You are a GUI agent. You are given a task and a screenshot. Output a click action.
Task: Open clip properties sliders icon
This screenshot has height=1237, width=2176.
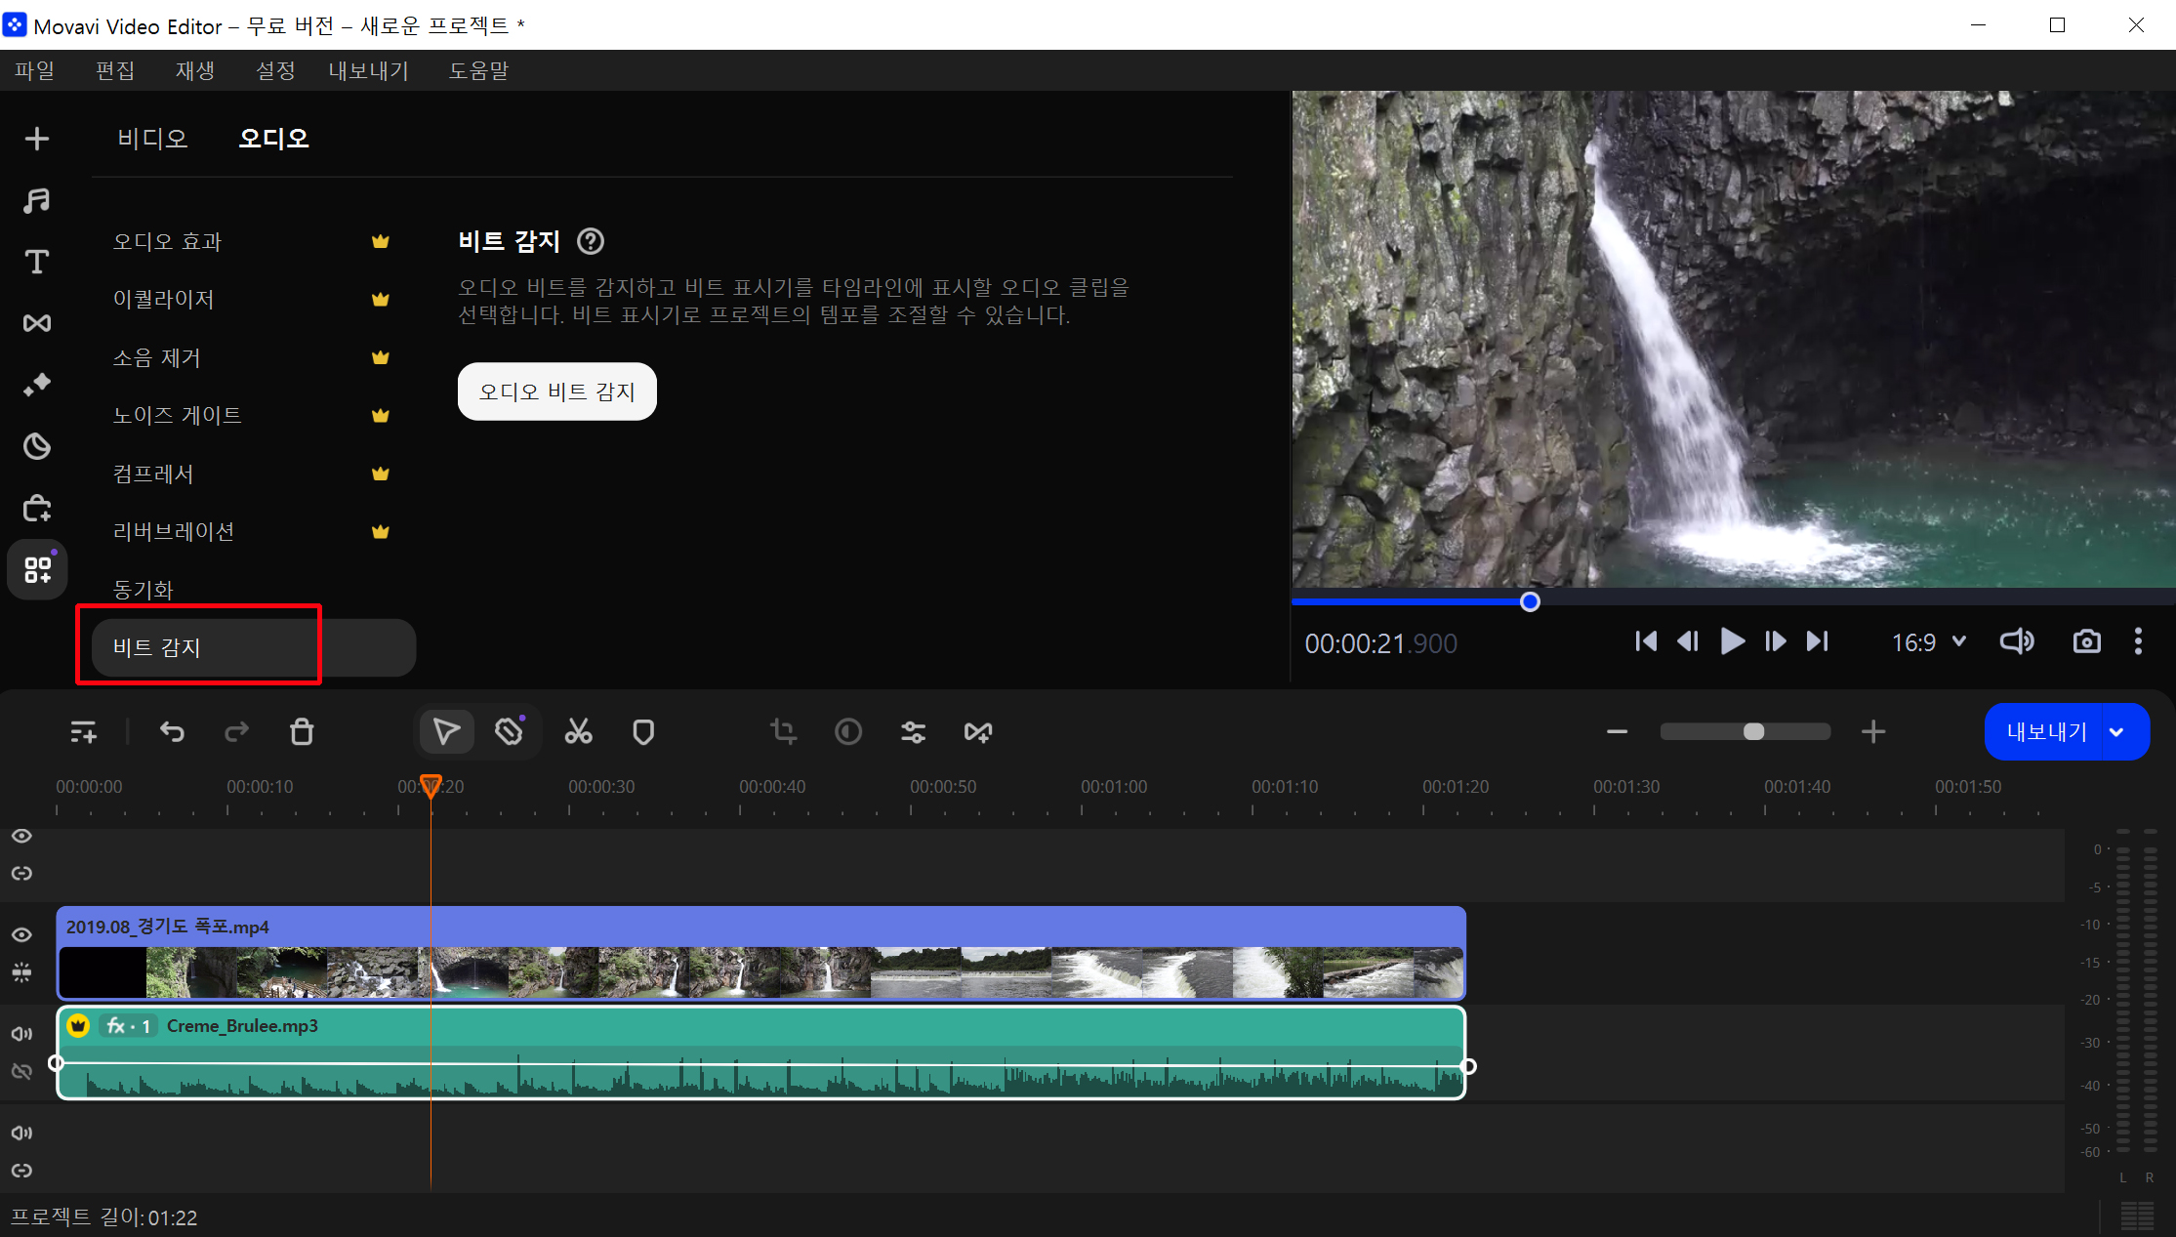pos(913,731)
